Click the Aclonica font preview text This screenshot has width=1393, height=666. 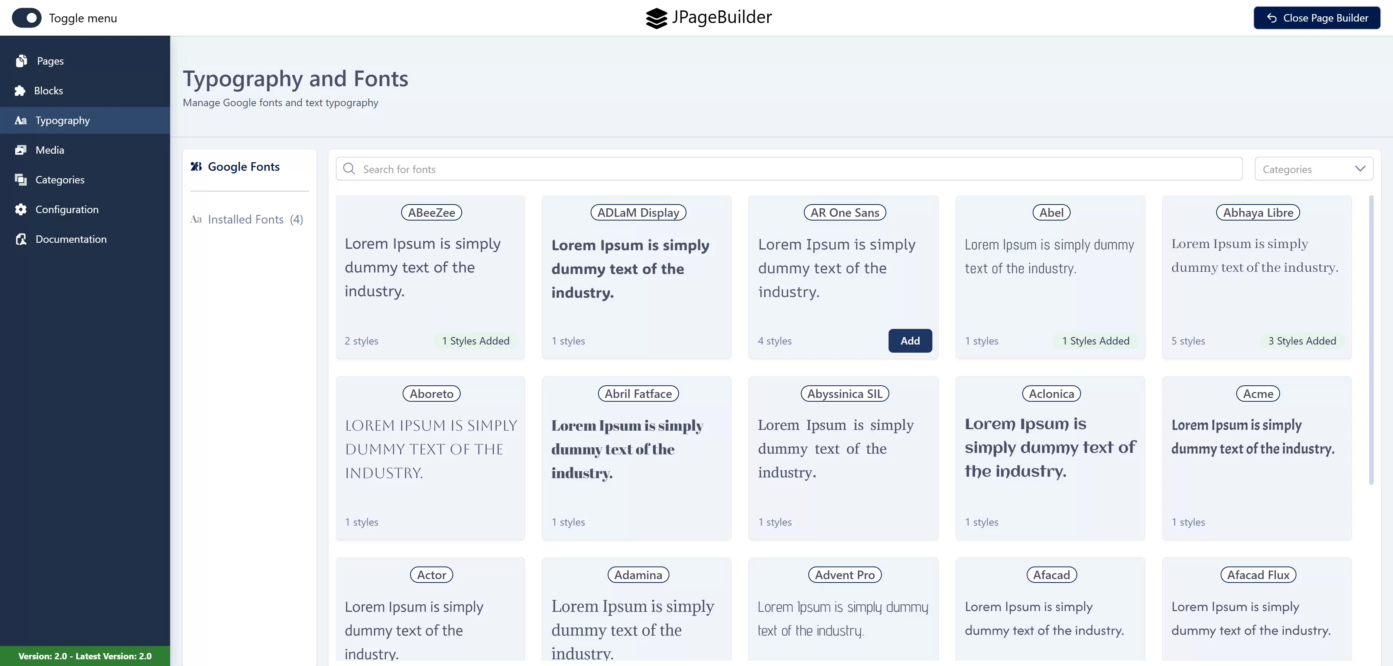[x=1050, y=448]
